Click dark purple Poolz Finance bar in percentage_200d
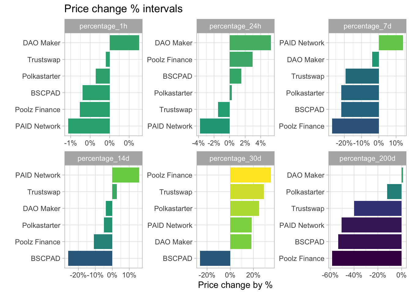 point(367,258)
